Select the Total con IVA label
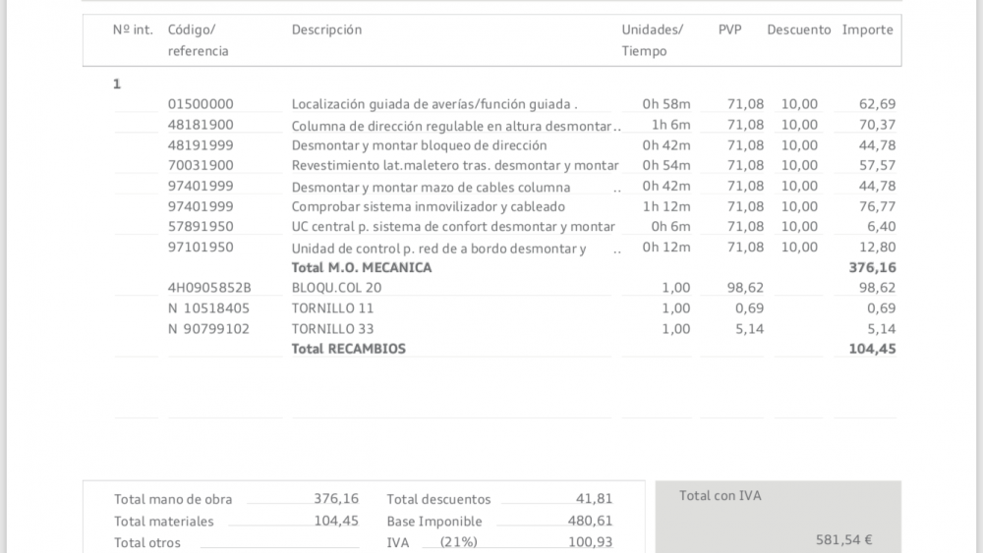 [x=720, y=496]
